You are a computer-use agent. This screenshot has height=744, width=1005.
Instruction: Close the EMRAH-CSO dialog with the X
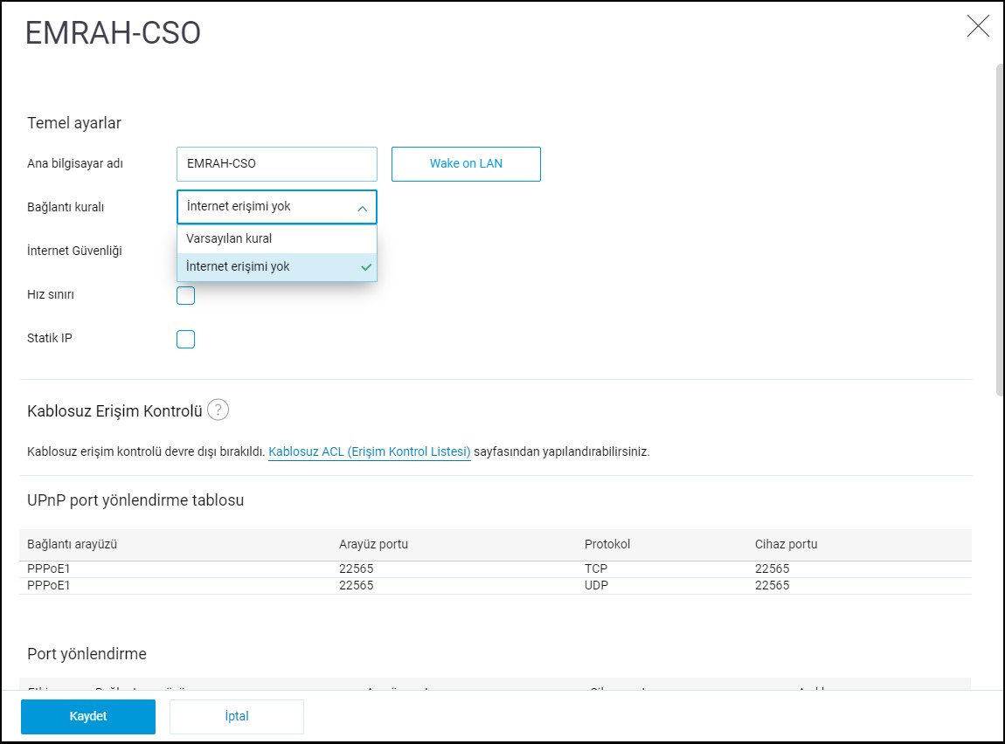click(978, 26)
